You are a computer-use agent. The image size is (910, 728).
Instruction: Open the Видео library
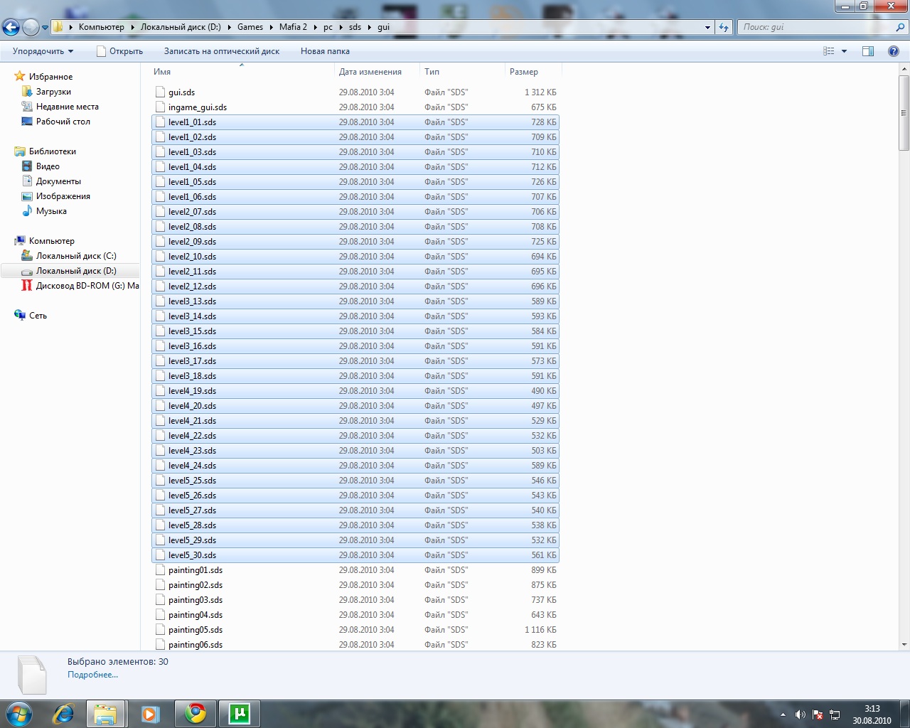click(48, 166)
